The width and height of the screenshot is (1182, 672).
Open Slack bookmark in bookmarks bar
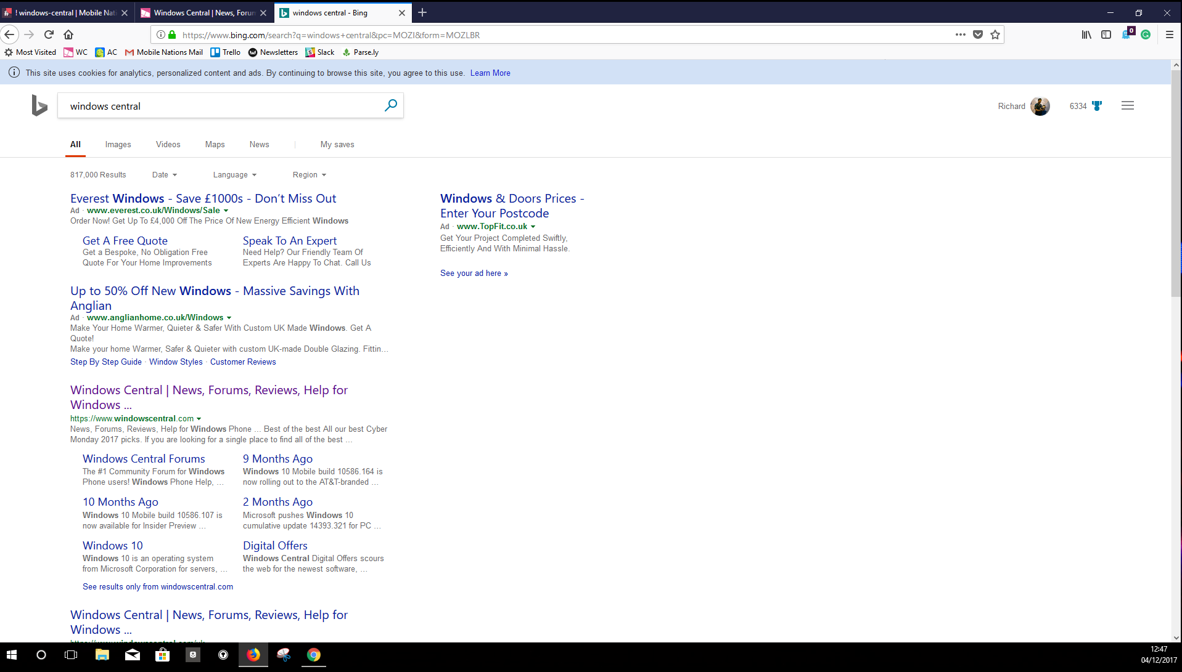321,52
